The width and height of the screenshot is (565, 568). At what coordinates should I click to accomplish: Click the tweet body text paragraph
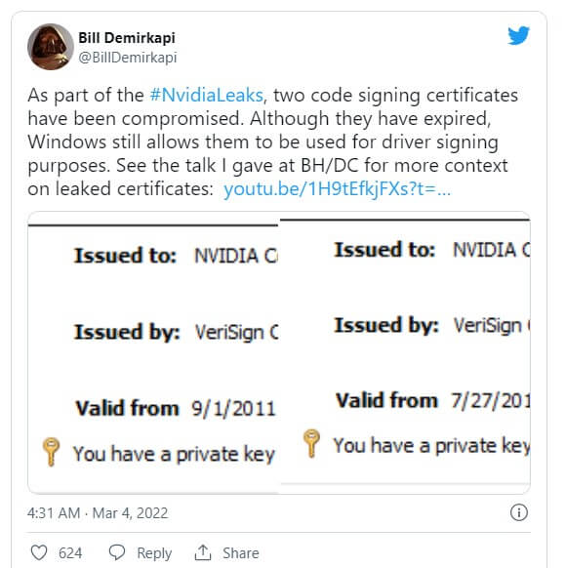click(x=273, y=142)
